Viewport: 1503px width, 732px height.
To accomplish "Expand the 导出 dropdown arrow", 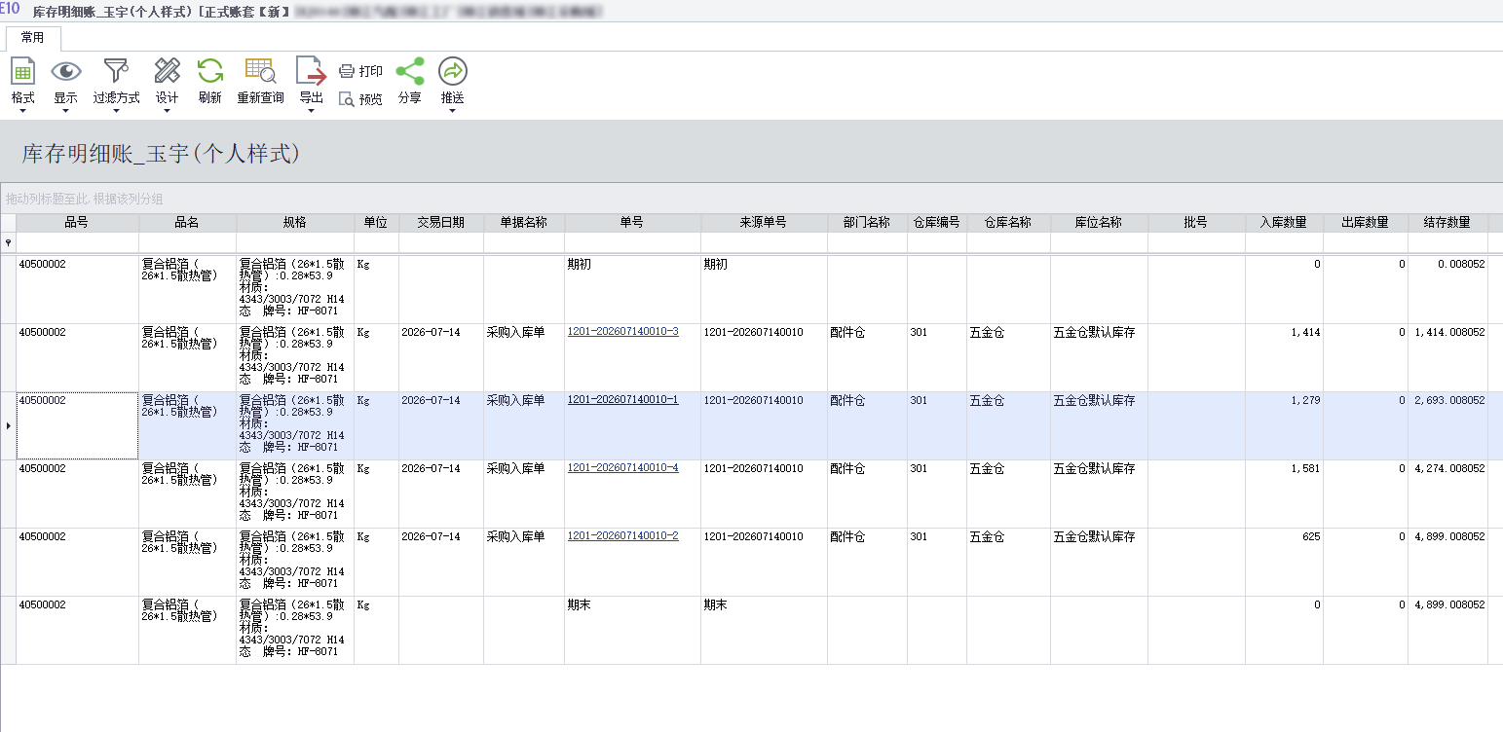I will [311, 111].
